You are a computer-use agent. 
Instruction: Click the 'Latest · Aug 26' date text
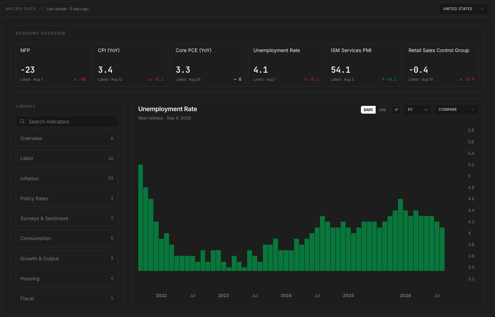[x=188, y=79]
